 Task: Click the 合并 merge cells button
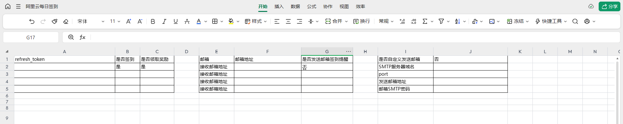coord(334,21)
